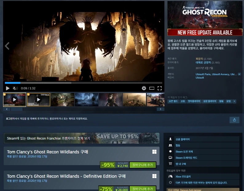Click the achievements star icon

tap(170, 151)
